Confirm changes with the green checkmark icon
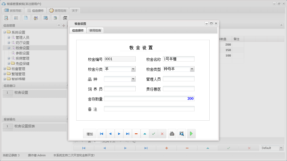The height and width of the screenshot is (161, 287). [x=153, y=133]
